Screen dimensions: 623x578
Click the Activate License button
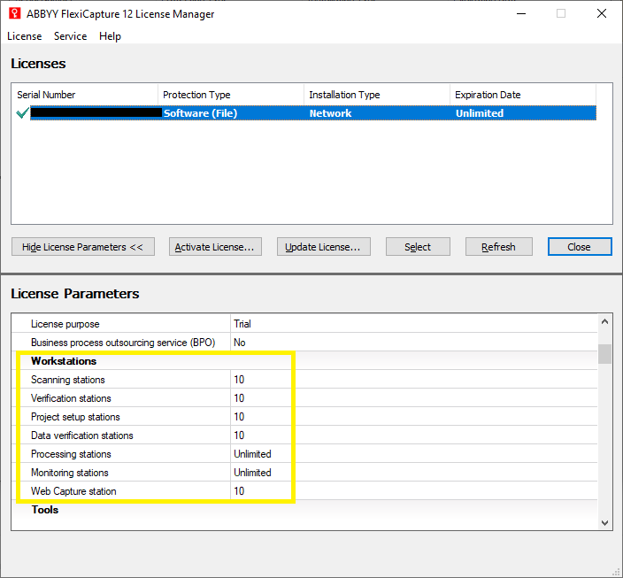pos(215,247)
